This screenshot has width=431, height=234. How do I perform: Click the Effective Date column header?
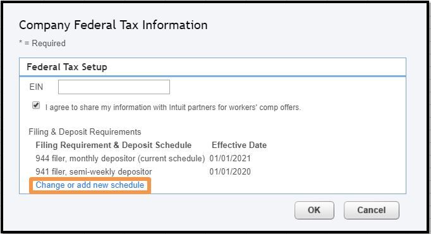239,145
